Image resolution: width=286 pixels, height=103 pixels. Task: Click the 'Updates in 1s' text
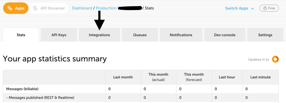point(258,60)
